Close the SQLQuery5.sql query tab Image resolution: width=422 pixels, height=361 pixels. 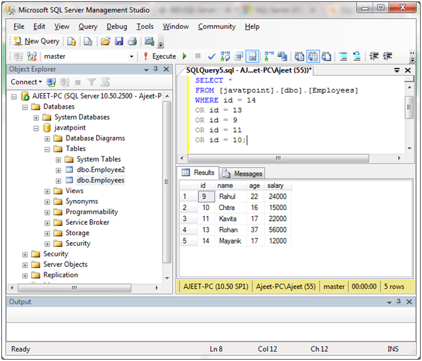408,70
